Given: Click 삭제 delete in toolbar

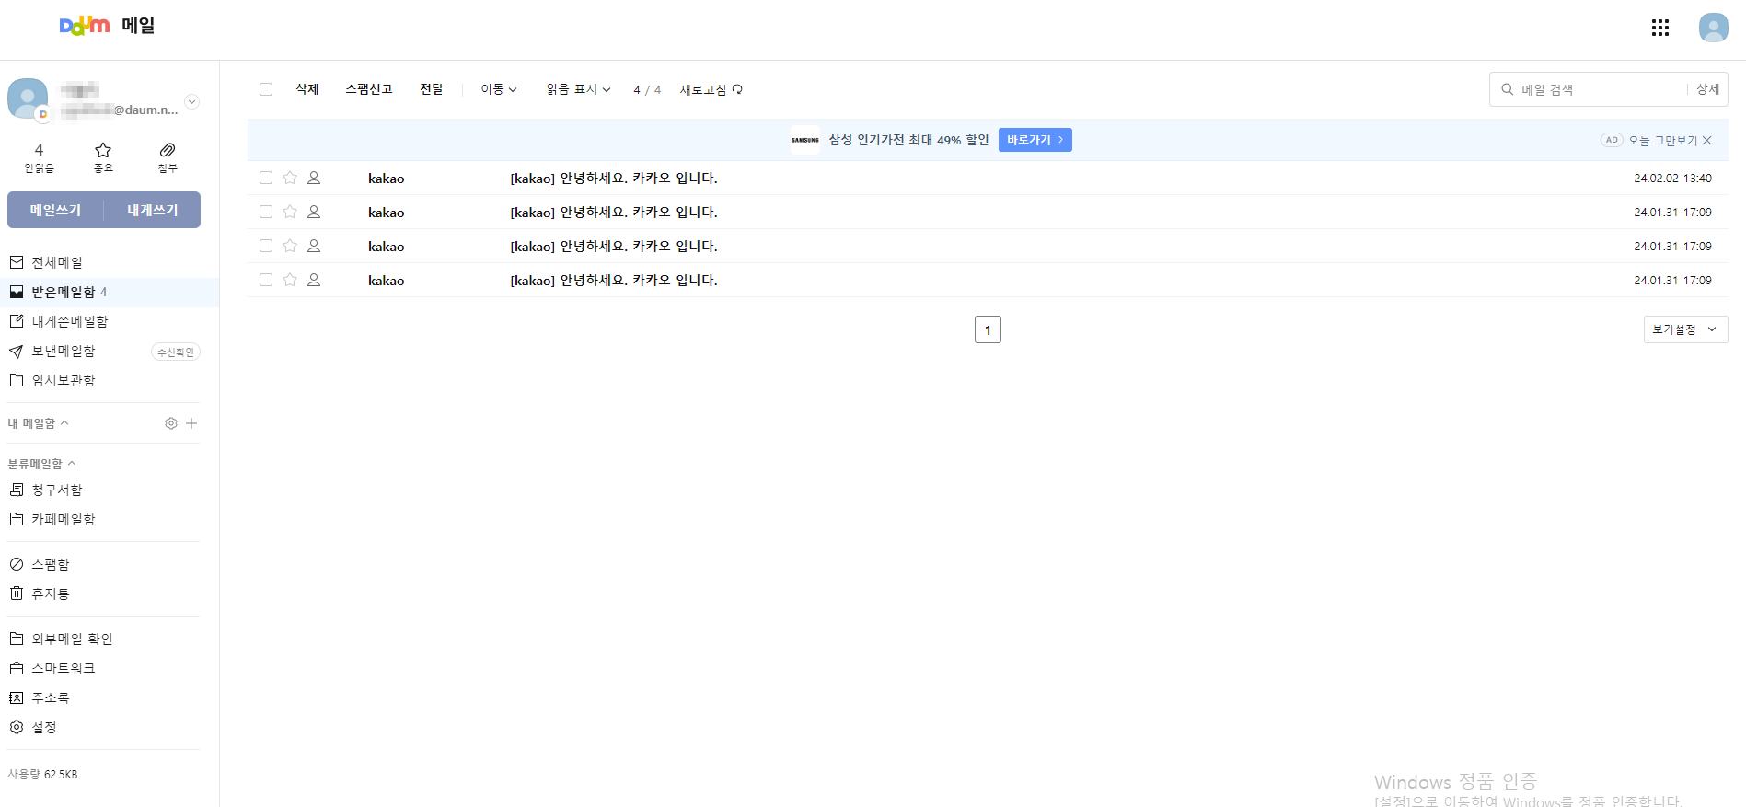Looking at the screenshot, I should [x=307, y=89].
